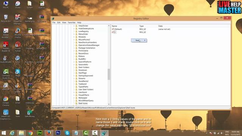Launch the Safe Money desktop shortcut

pyautogui.click(x=29, y=114)
